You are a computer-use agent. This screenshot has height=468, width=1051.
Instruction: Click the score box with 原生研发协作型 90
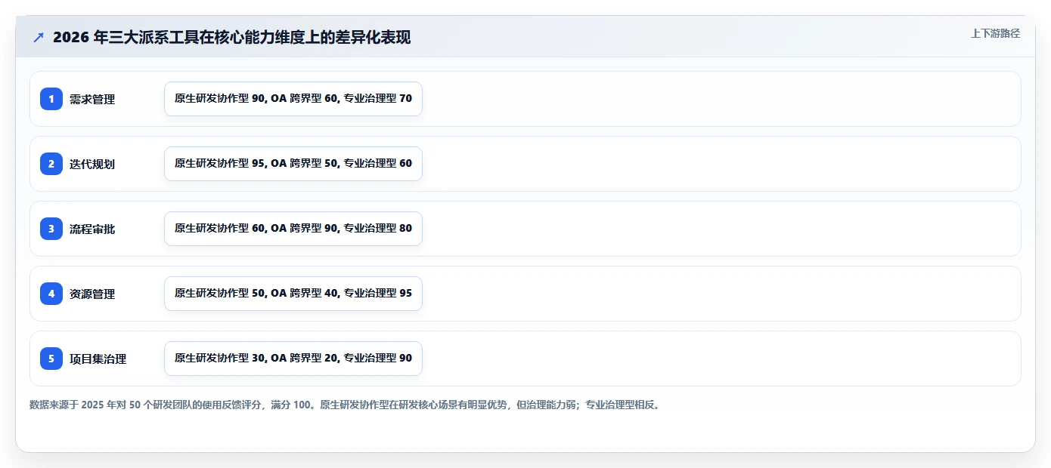point(293,99)
